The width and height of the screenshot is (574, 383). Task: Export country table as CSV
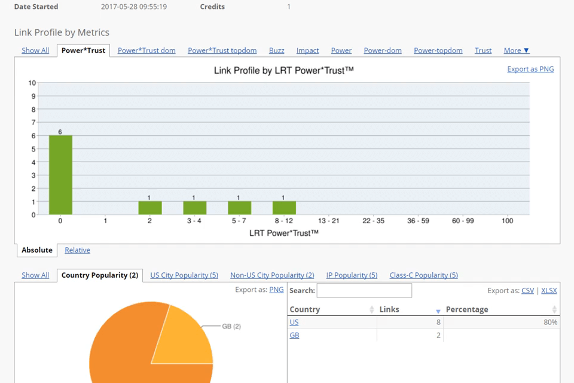(x=527, y=290)
